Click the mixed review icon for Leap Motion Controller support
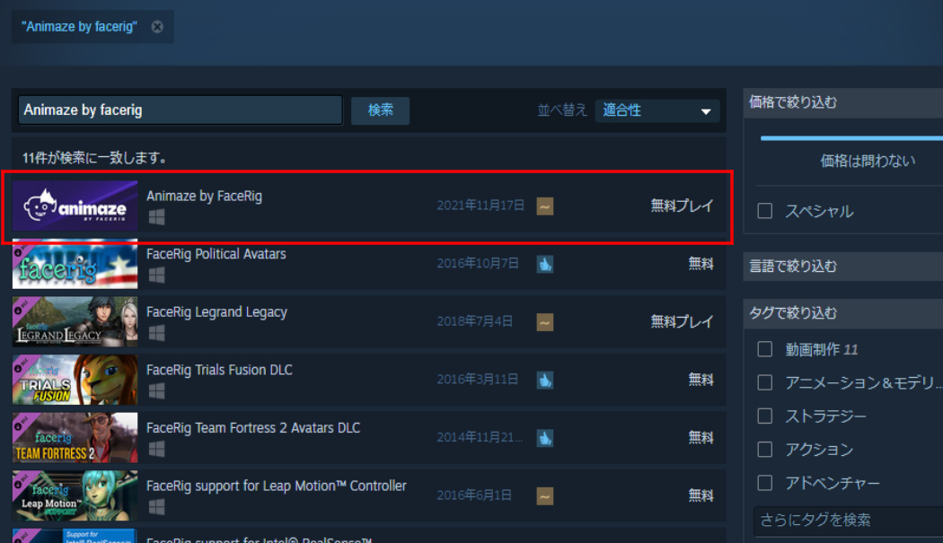943x543 pixels. (x=545, y=496)
